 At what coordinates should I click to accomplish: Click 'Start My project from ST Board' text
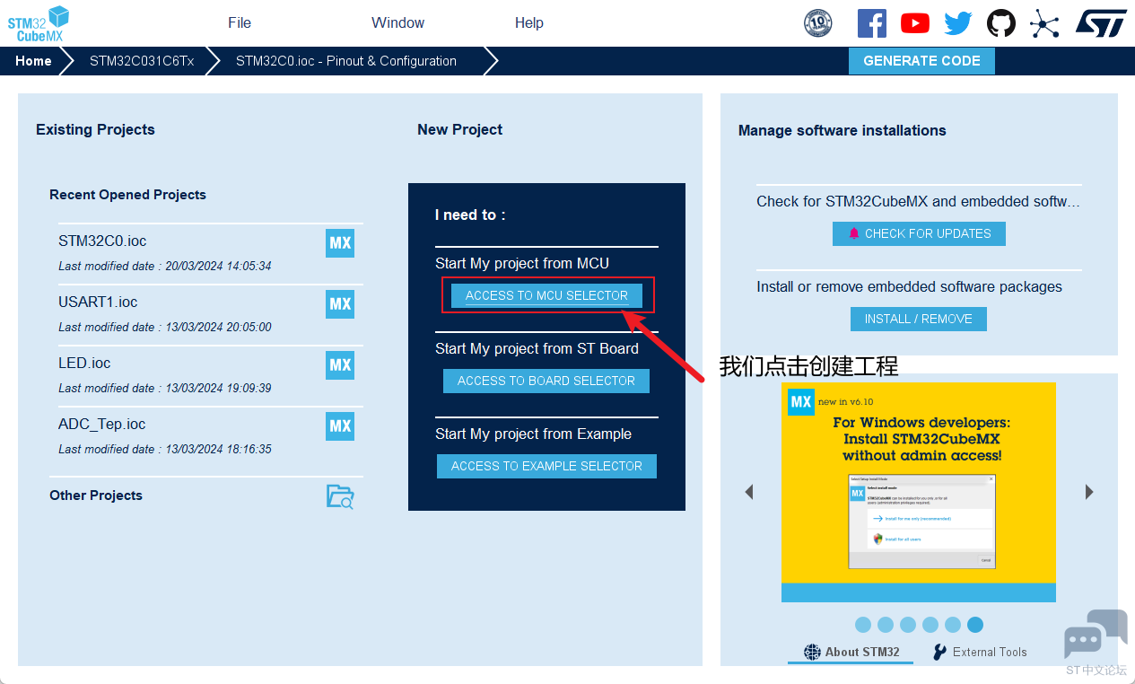(537, 349)
